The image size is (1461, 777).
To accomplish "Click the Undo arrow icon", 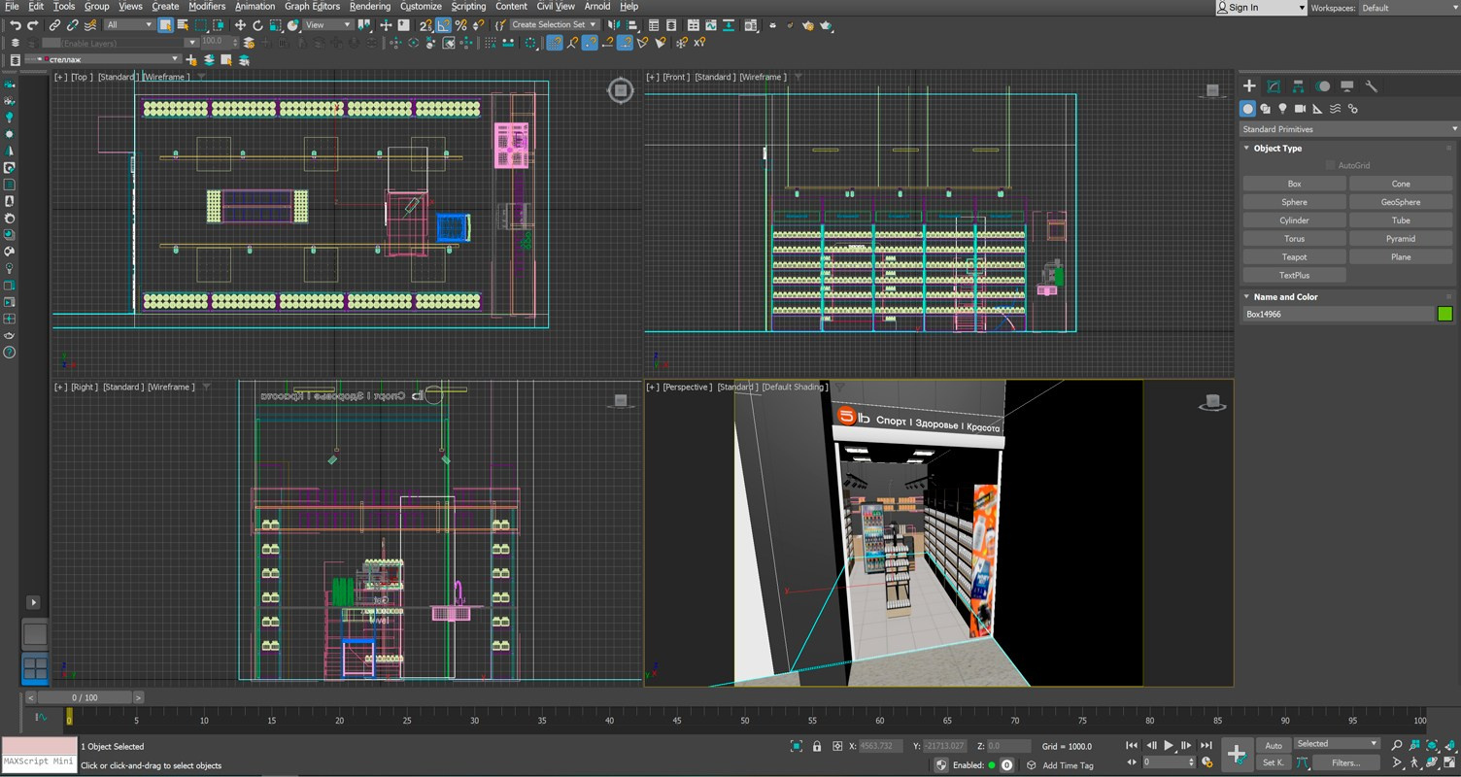I will (x=15, y=25).
